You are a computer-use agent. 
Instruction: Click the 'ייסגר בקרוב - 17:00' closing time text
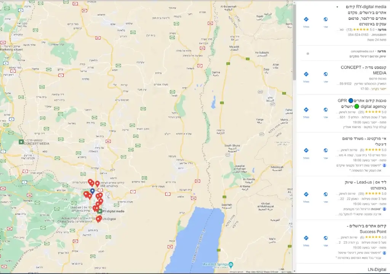[x=373, y=89]
